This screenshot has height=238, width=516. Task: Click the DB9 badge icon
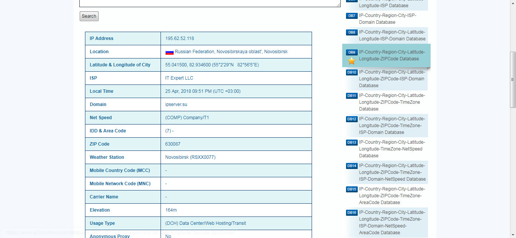pos(352,52)
